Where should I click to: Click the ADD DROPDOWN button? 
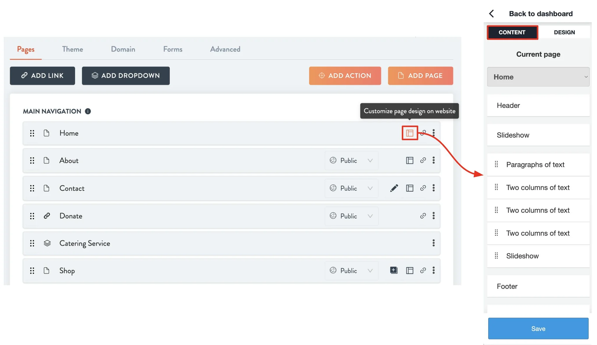pos(126,76)
